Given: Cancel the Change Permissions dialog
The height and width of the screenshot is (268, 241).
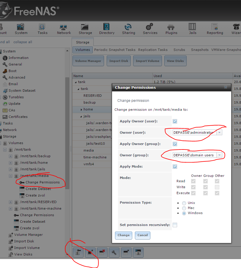Looking at the screenshot, I should tap(143, 235).
